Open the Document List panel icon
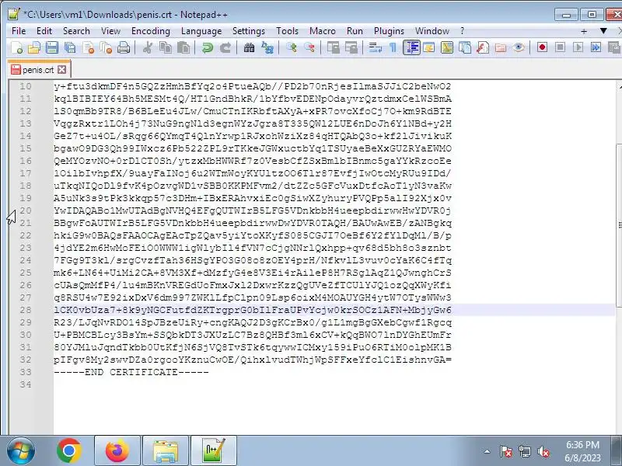 (x=464, y=48)
